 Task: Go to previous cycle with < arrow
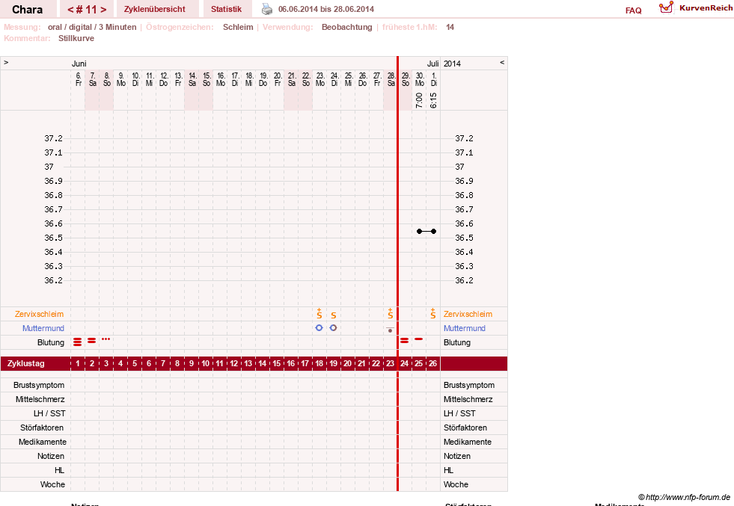click(x=70, y=10)
